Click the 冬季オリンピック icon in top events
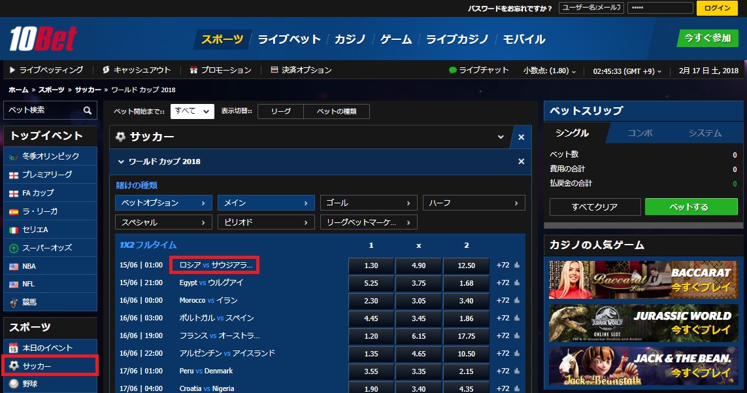 [x=14, y=156]
